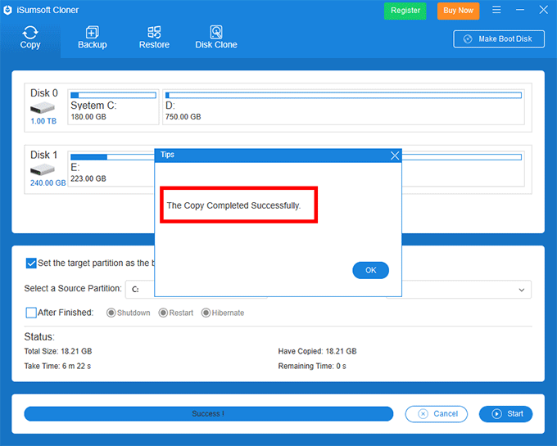Expand the target partition dropdown arrow
Viewport: 557px width, 446px height.
522,290
